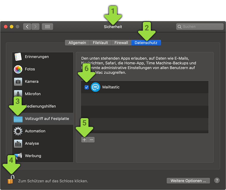Screen dimensions: 226x190
Task: Select Automation in the privacy list
Action: tap(43, 131)
